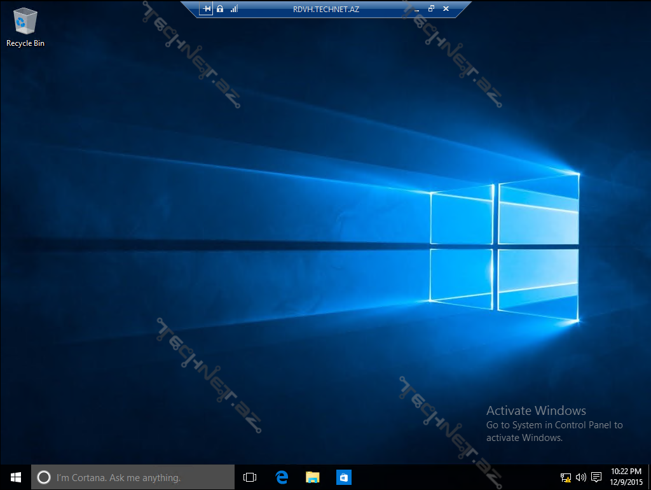The image size is (651, 490).
Task: Open File Explorer from the taskbar
Action: click(312, 477)
